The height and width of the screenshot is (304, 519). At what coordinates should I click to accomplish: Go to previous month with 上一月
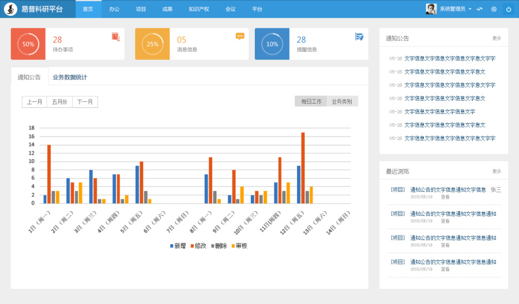[35, 102]
